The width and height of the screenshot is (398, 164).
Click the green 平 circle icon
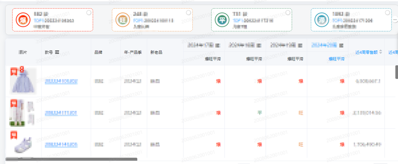(x=222, y=20)
